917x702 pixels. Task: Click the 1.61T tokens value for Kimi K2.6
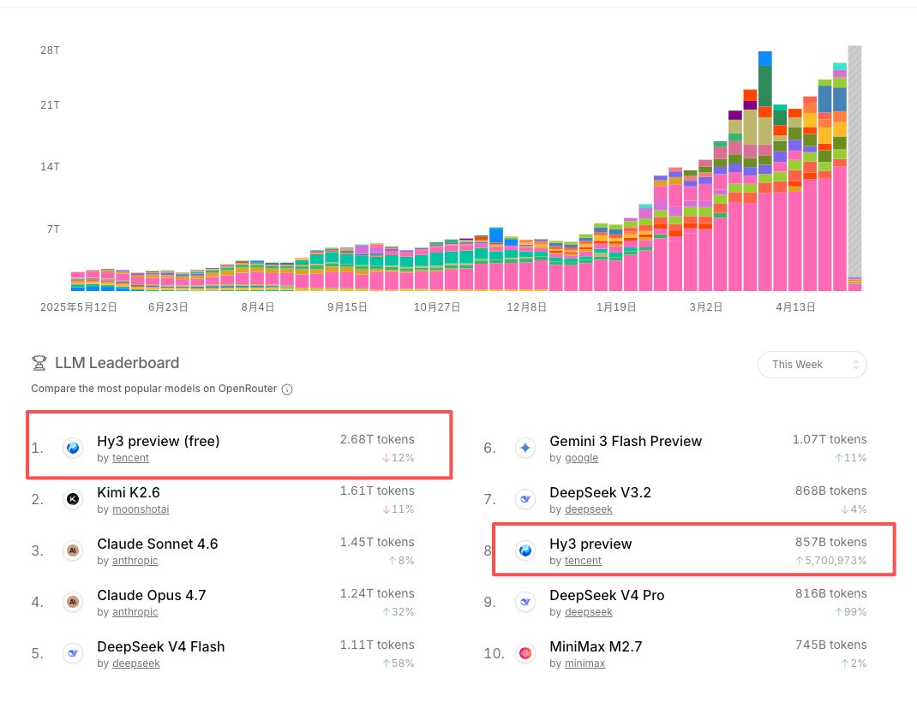pos(377,491)
